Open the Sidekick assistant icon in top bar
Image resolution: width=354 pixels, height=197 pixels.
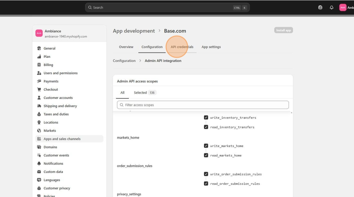[x=320, y=8]
